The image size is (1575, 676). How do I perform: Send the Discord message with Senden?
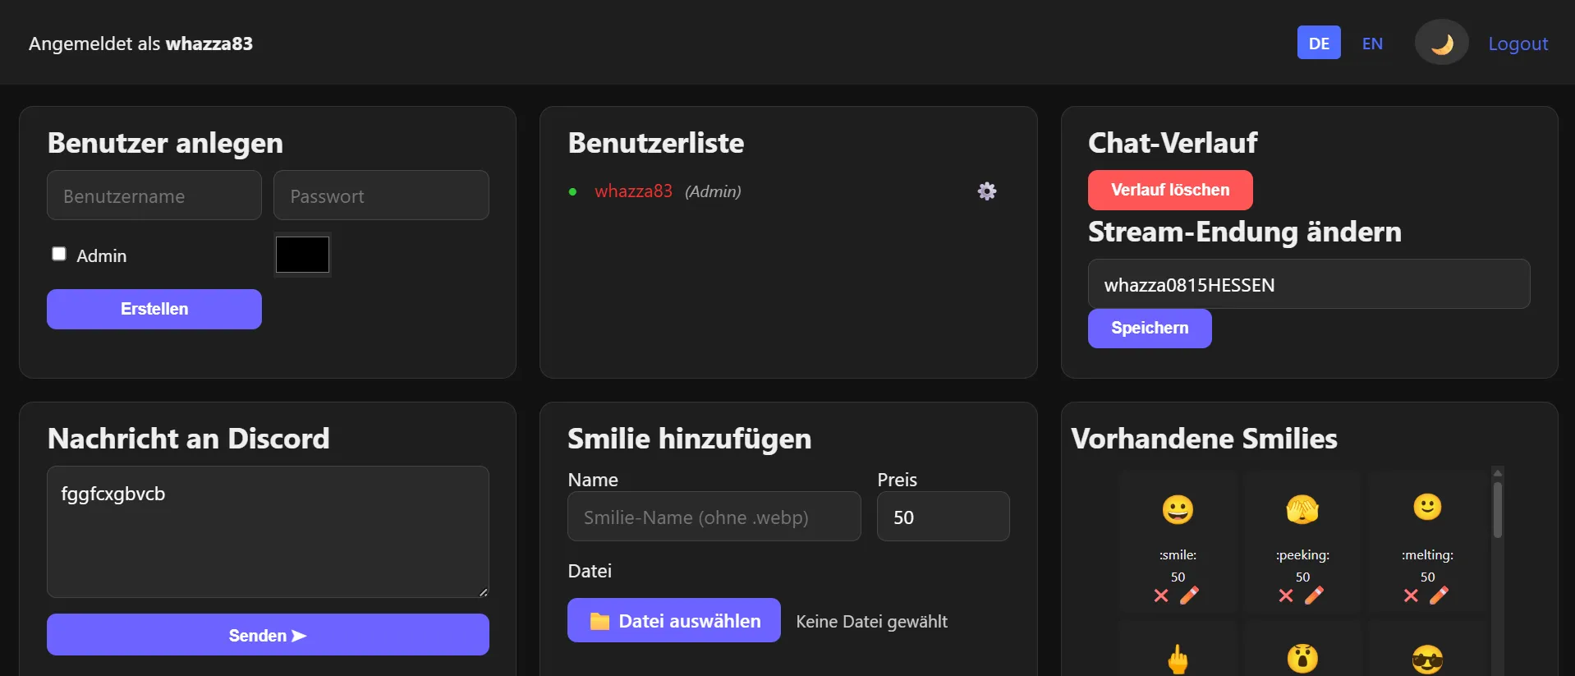pyautogui.click(x=268, y=635)
